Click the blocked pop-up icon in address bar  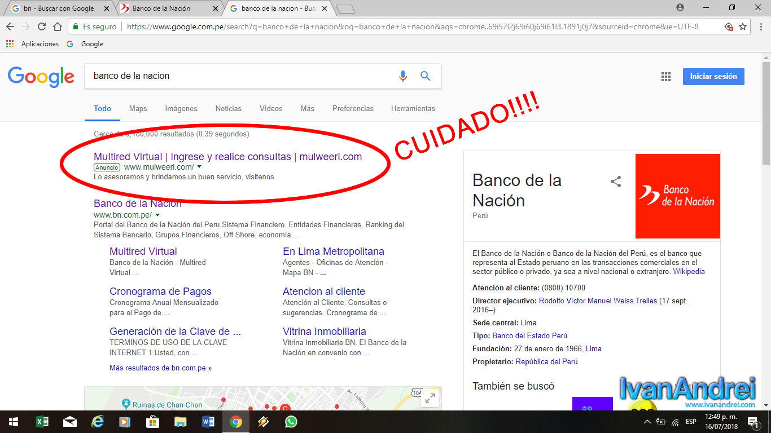tap(729, 26)
